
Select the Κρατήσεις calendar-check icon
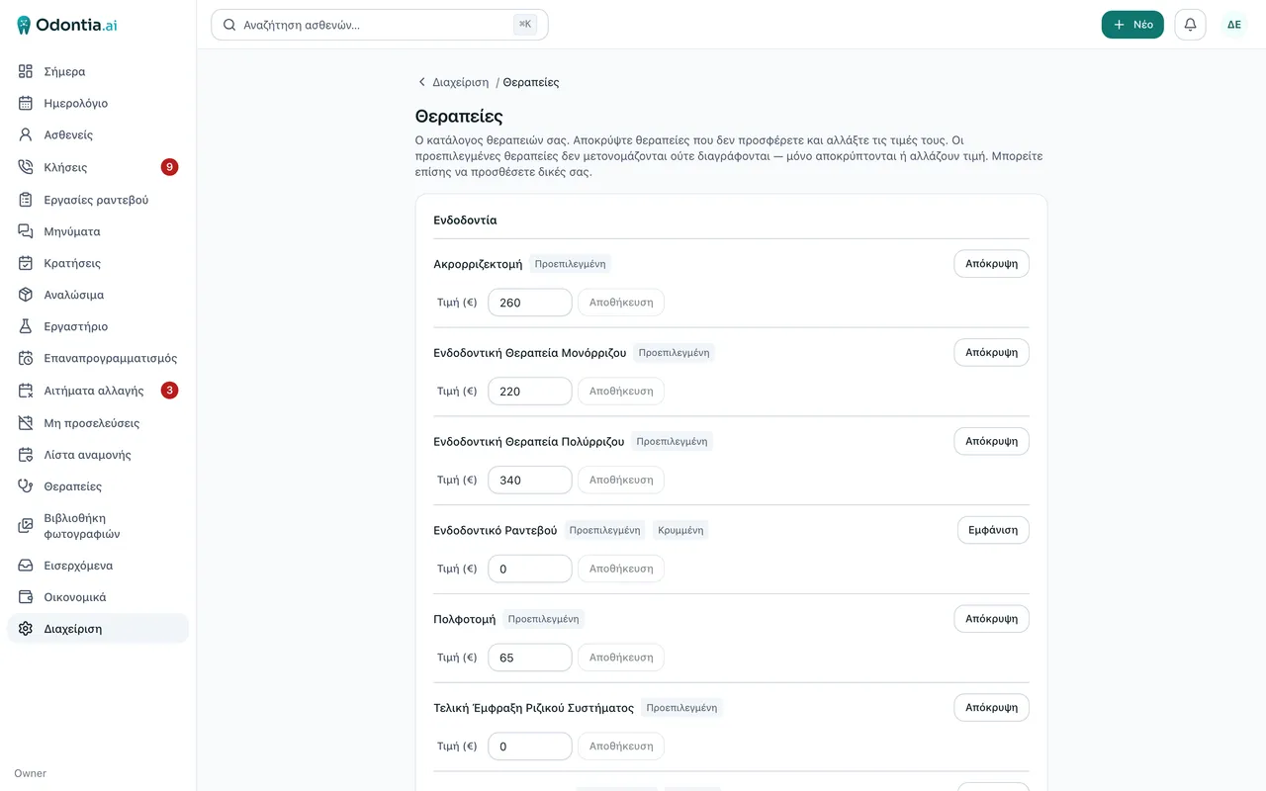tap(26, 263)
